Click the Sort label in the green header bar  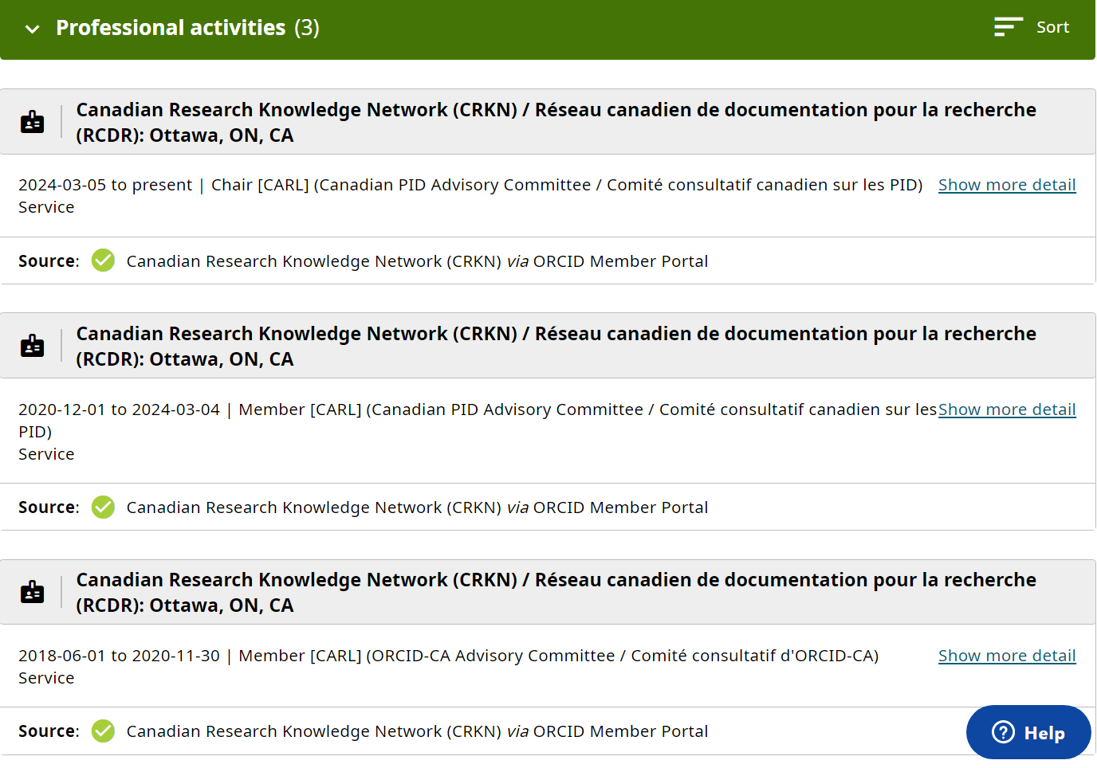click(x=1053, y=26)
